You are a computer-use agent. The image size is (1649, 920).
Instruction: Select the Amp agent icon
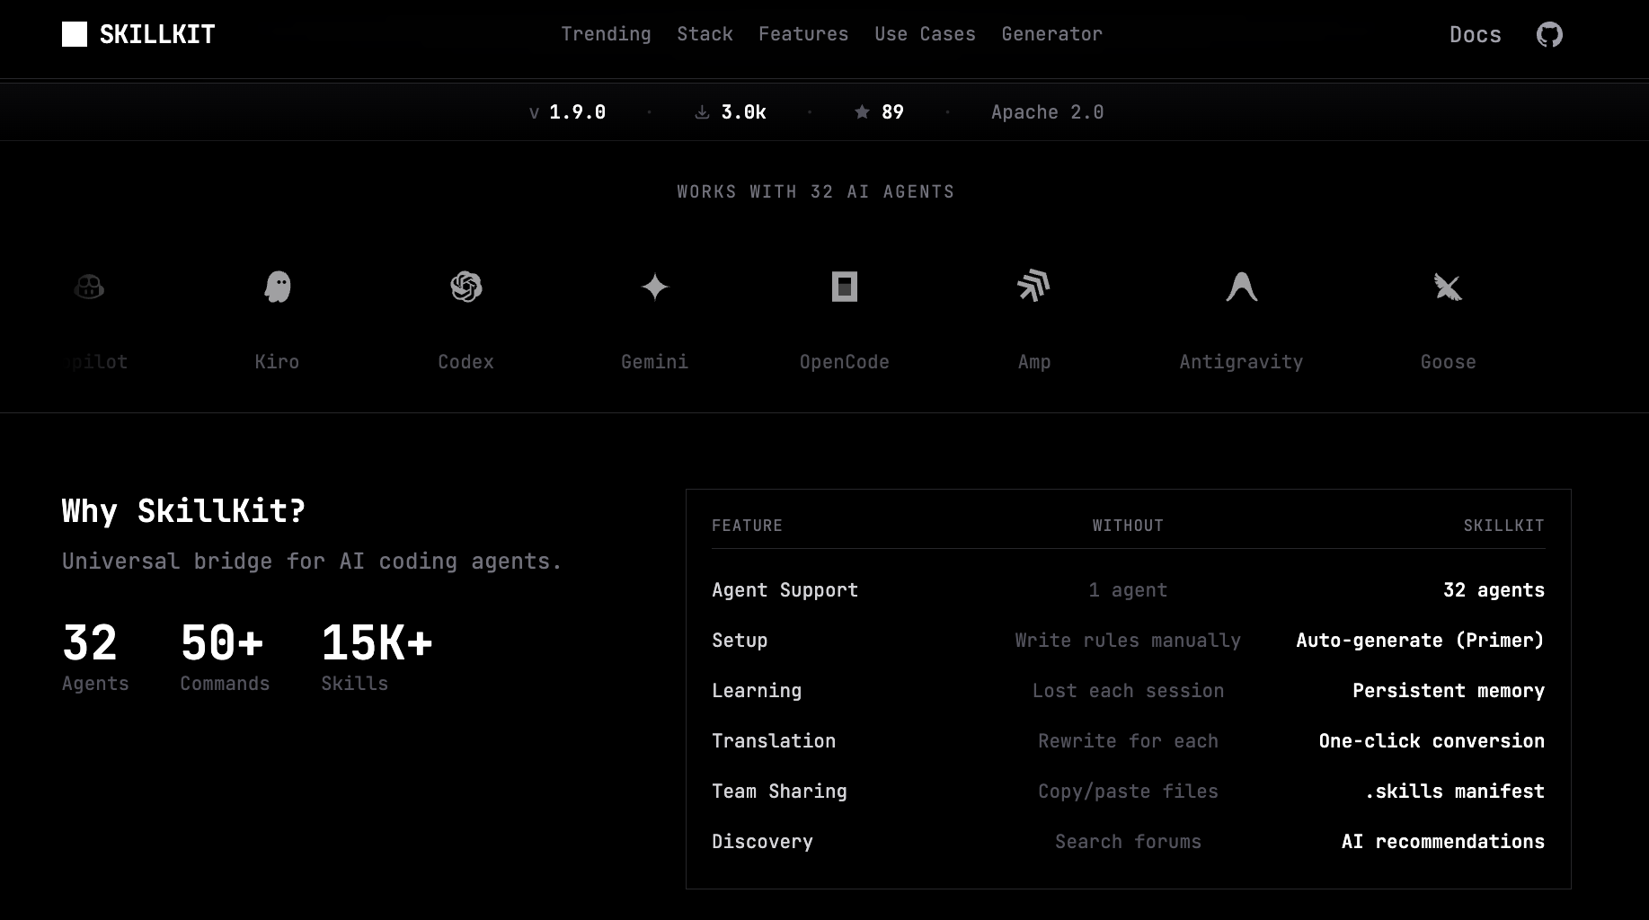pyautogui.click(x=1033, y=287)
